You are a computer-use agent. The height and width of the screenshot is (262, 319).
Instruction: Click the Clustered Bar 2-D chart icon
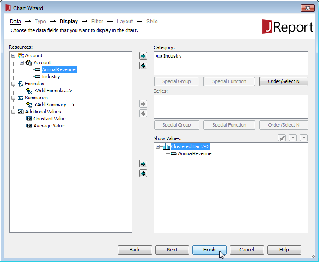166,147
